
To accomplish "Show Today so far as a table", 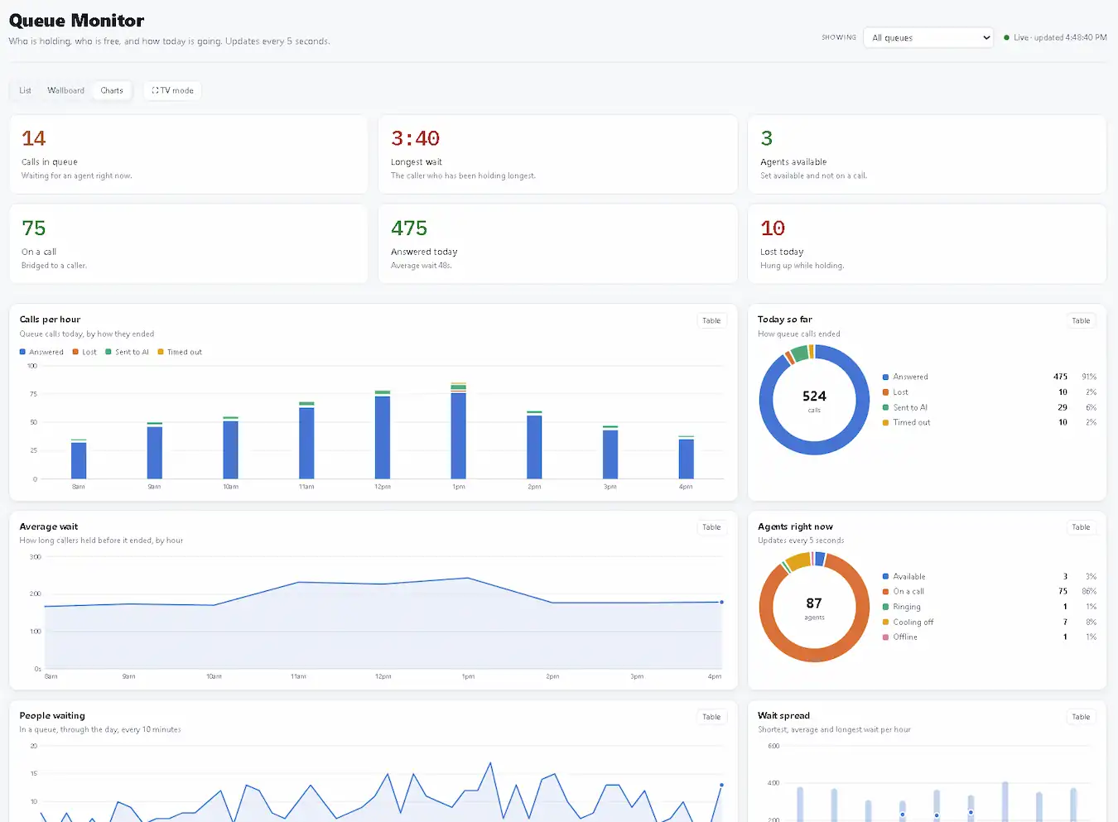I will tap(1081, 320).
